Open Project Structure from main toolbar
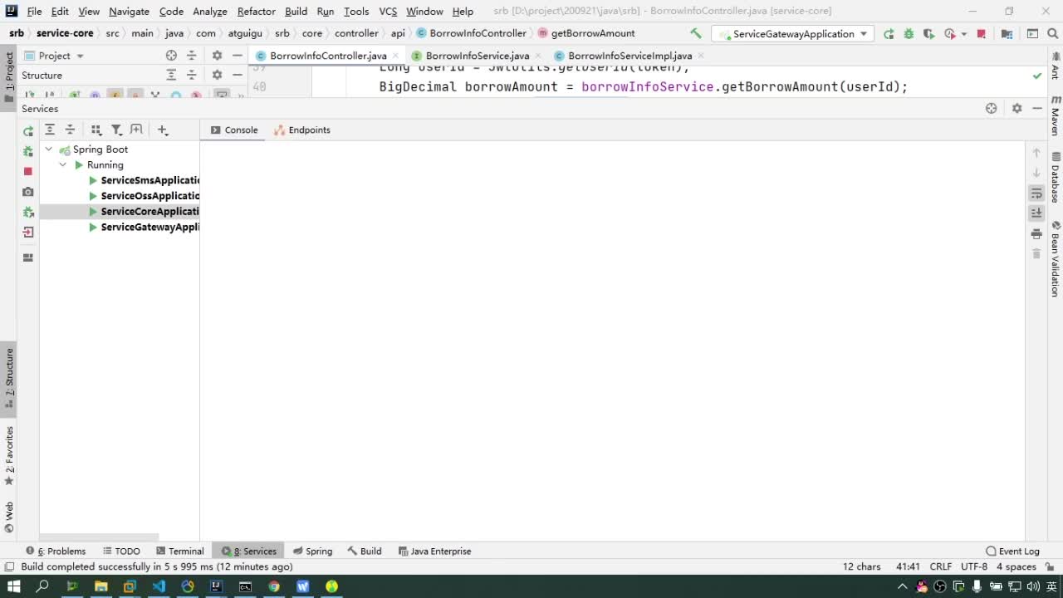The width and height of the screenshot is (1063, 598). [1007, 34]
